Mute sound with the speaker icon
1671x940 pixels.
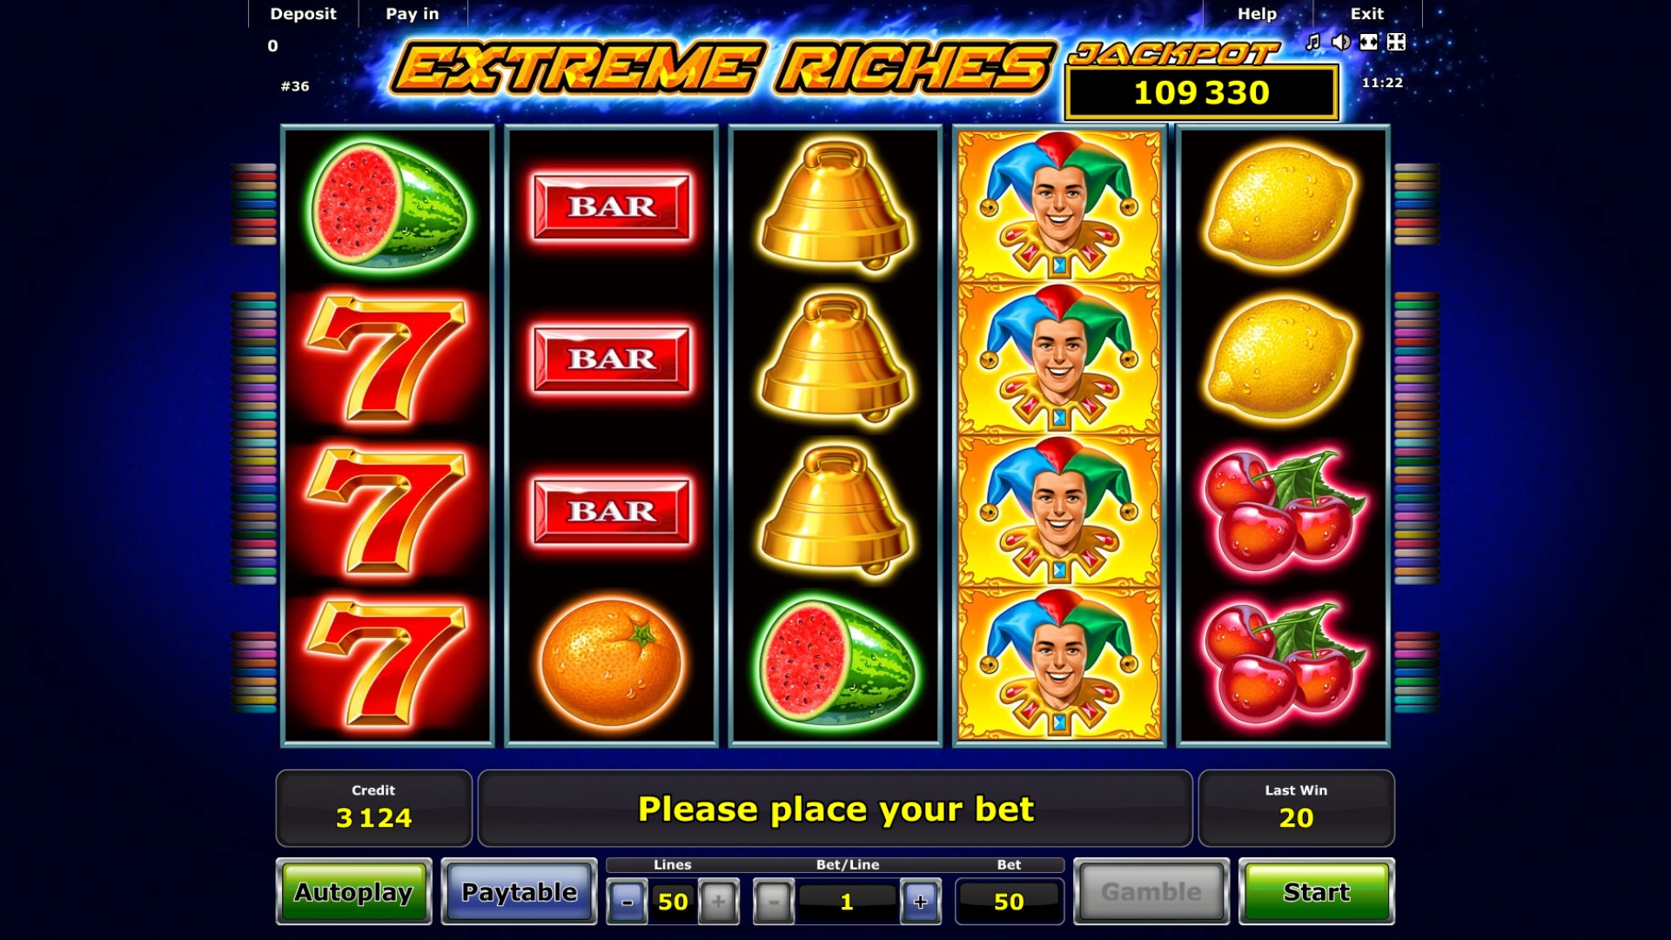[x=1341, y=42]
